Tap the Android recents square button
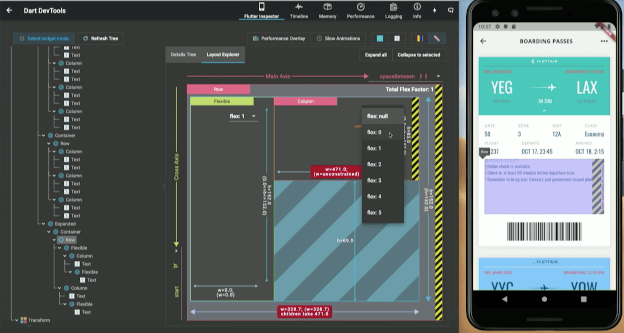The height and width of the screenshot is (333, 624). [583, 299]
